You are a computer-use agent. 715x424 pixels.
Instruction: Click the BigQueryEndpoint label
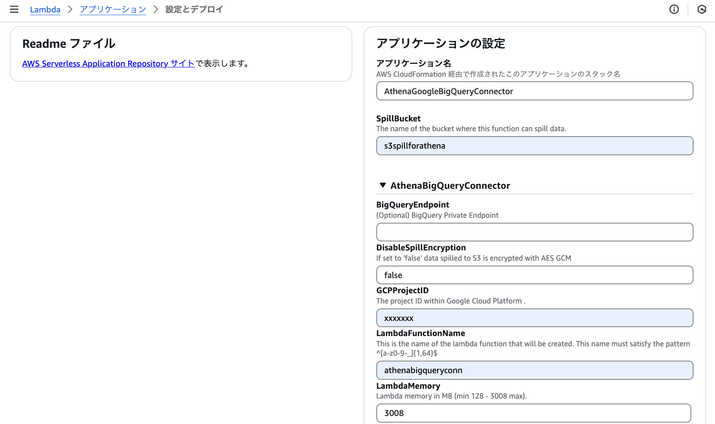pos(412,204)
